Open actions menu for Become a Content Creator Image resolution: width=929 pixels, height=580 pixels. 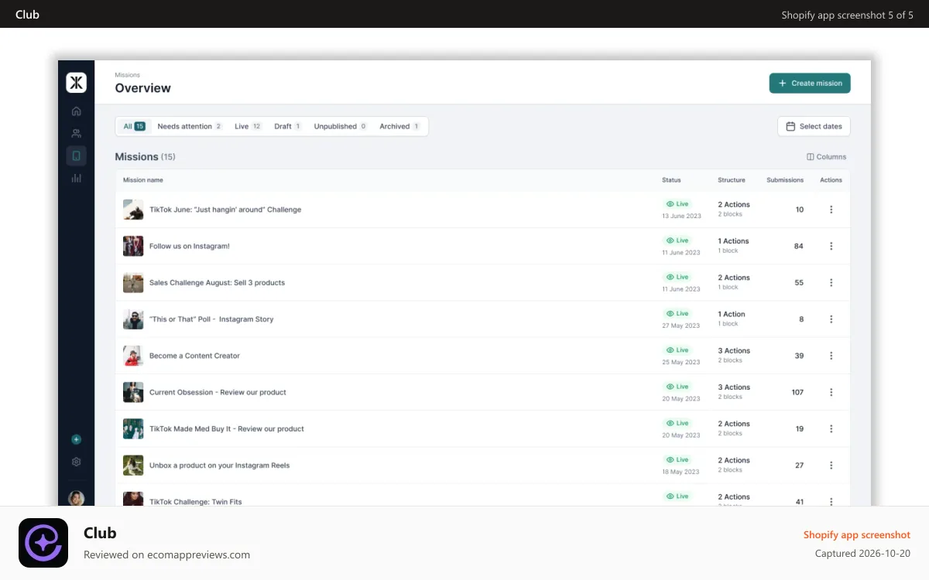[831, 356]
